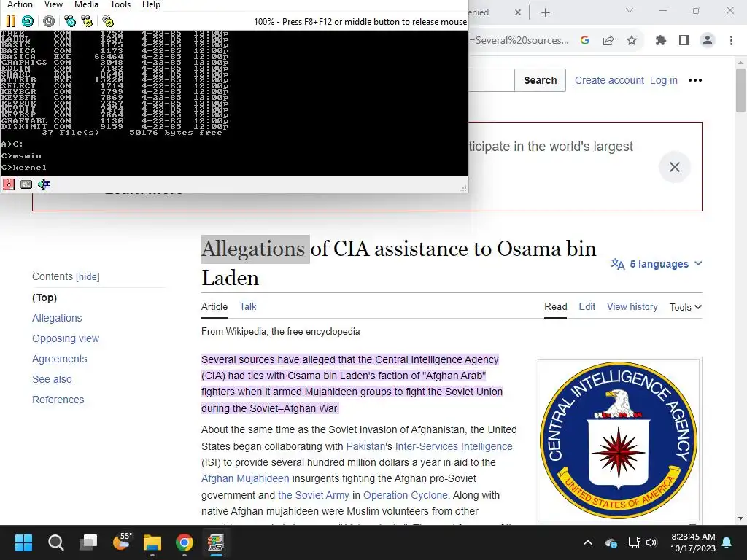Screen dimensions: 747x560
Task: Go to References section in Contents
Action: [x=58, y=400]
